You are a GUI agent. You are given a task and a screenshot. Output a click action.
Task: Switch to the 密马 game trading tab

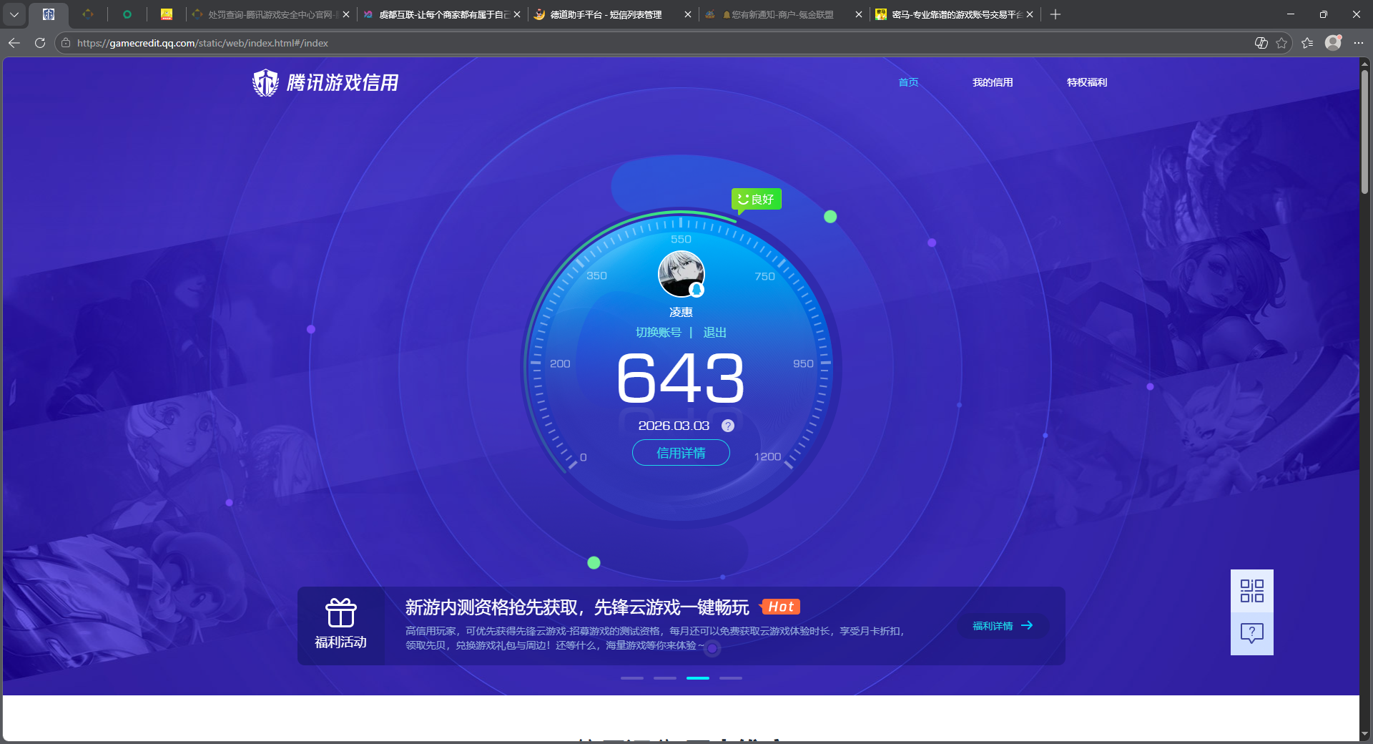[951, 14]
